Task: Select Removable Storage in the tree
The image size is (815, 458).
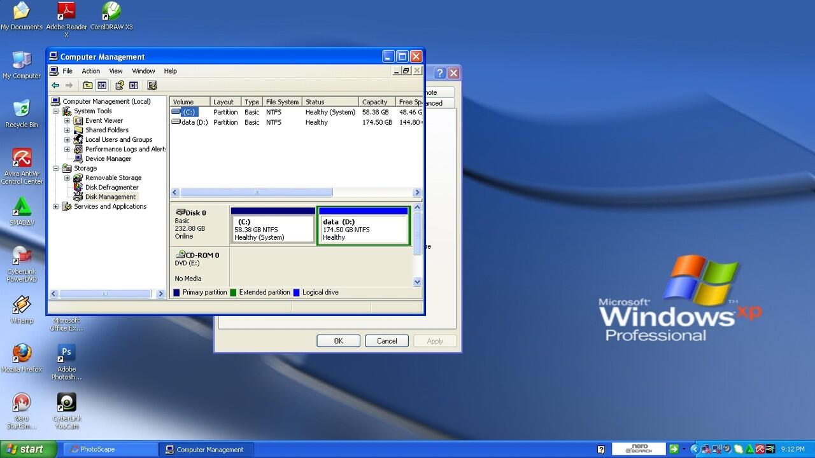Action: click(113, 177)
